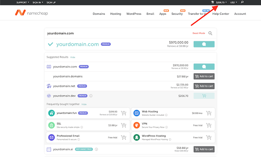Hide the Frequently bought together section
The image size is (261, 157).
pyautogui.click(x=84, y=104)
